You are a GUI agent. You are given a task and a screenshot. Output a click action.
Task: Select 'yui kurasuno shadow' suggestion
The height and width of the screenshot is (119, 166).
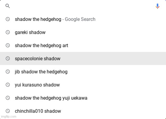point(83,85)
